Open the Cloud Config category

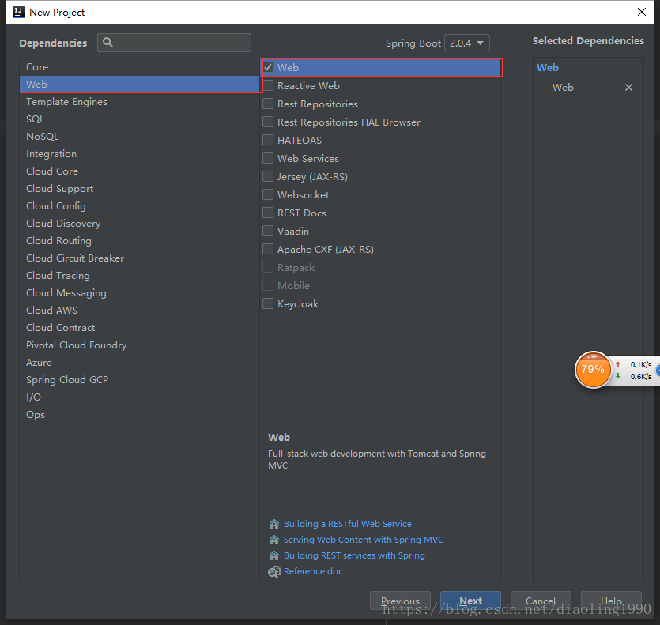point(139,206)
